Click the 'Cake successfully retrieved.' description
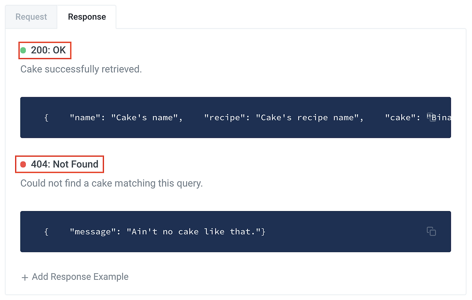The height and width of the screenshot is (300, 472). 81,69
